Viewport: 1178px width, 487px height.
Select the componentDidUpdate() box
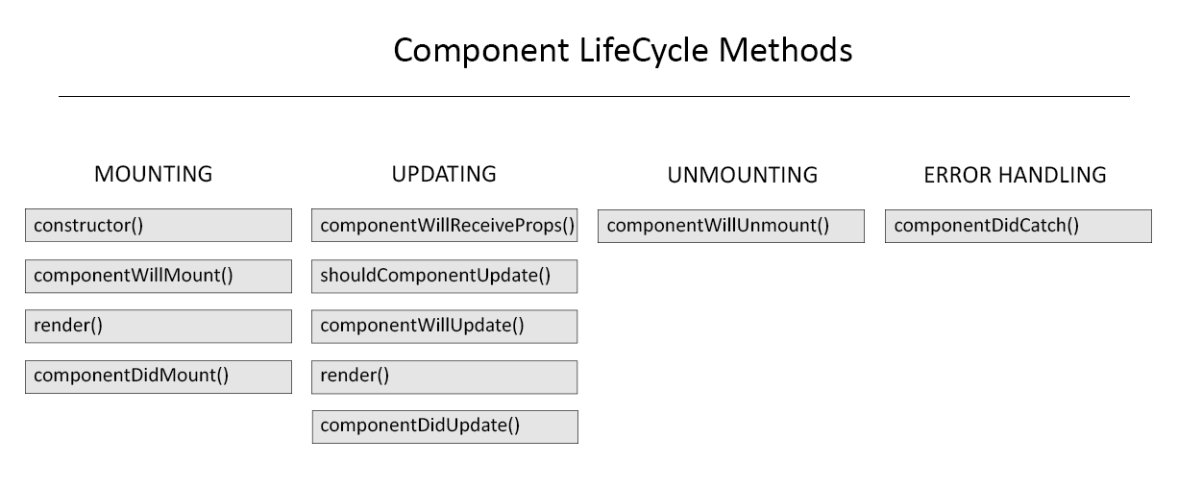tap(445, 426)
